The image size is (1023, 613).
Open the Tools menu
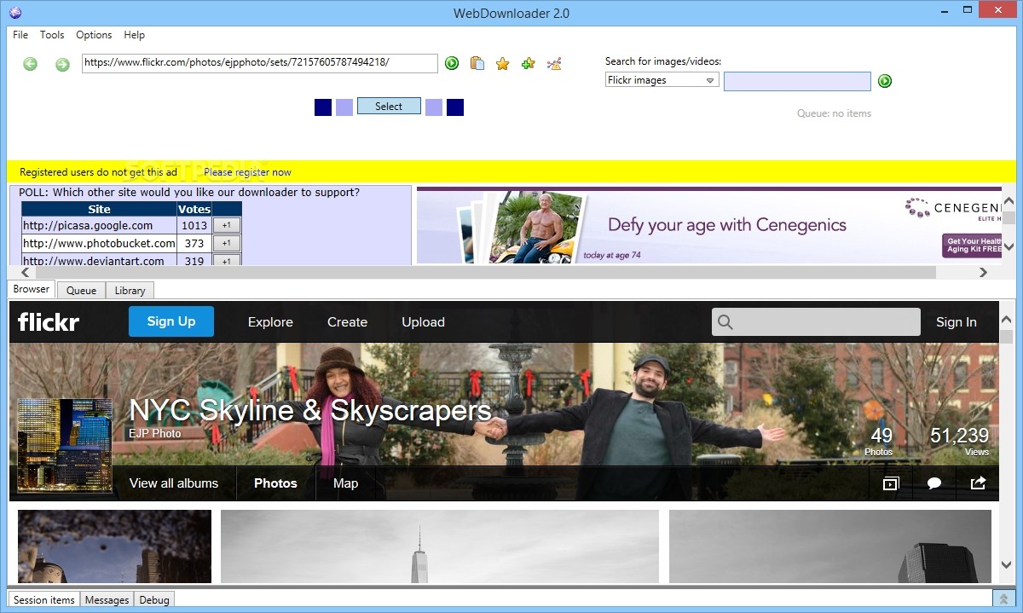tap(52, 35)
